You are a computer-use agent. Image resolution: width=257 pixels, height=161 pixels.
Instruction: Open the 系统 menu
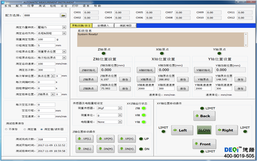click(x=8, y=6)
